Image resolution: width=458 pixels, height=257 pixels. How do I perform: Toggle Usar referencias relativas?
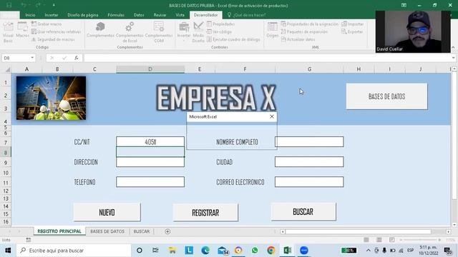pos(56,31)
